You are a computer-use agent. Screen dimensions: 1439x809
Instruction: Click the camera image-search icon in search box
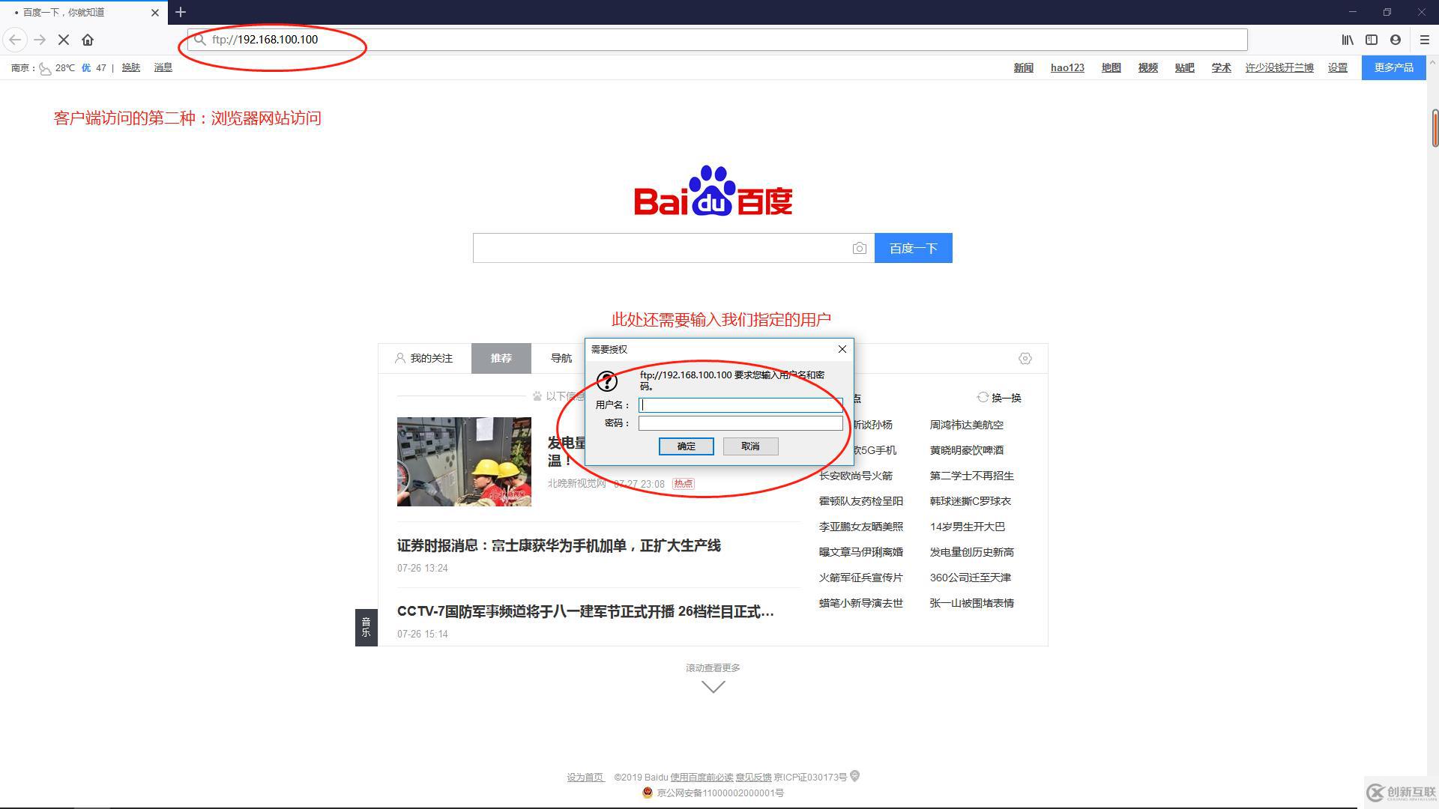[859, 248]
